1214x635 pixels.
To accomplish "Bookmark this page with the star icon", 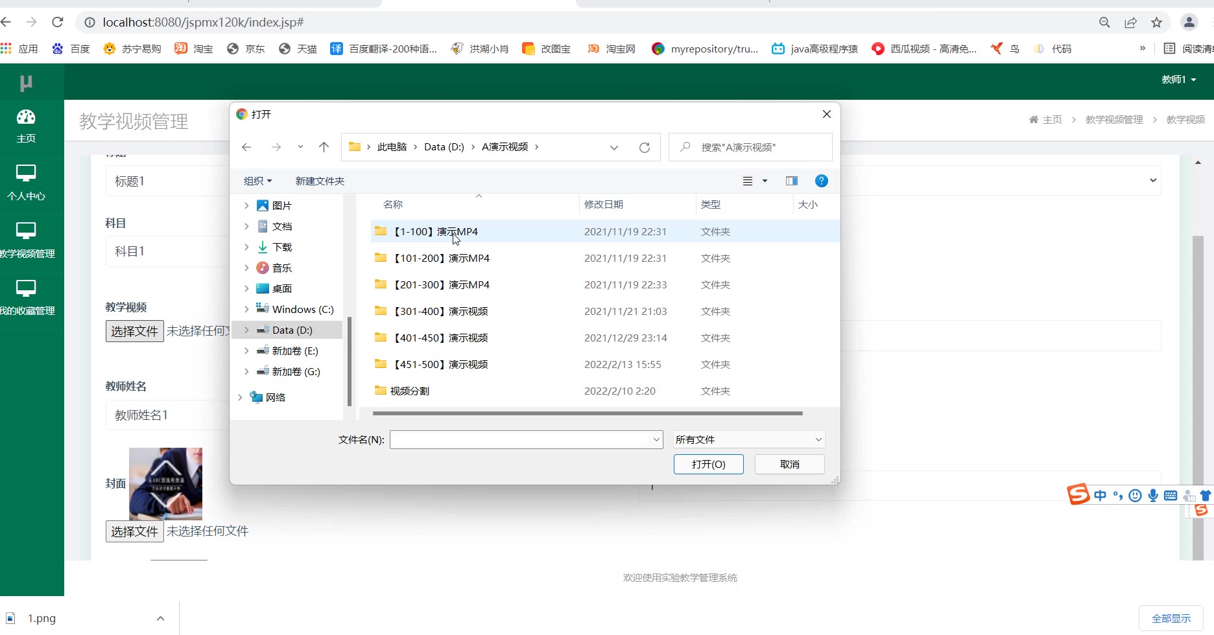I will [x=1156, y=23].
